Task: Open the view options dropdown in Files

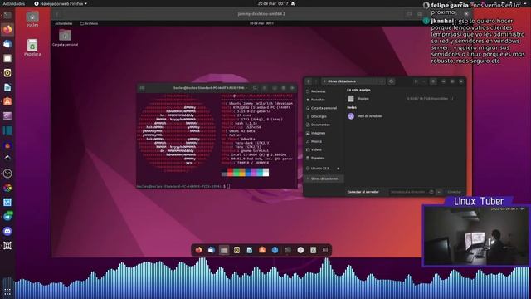Action: click(423, 81)
